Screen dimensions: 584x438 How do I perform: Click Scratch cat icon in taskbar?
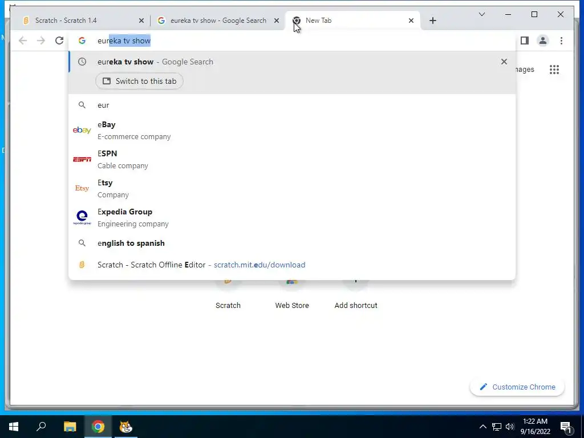pos(126,427)
